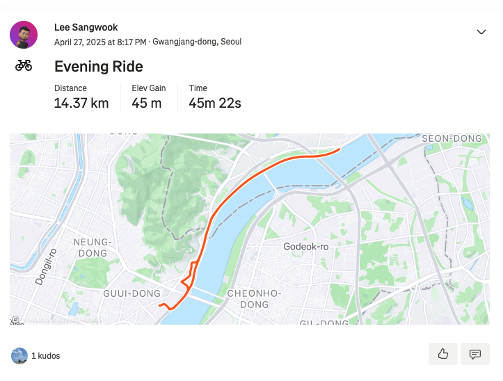Click the kudos thumbs-up button
Viewport: 503px width, 381px height.
click(442, 354)
